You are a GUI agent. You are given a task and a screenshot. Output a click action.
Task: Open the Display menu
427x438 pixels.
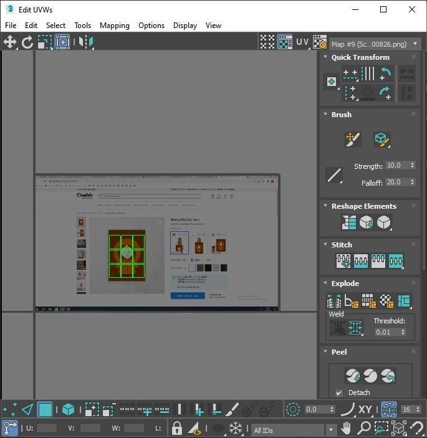[185, 26]
